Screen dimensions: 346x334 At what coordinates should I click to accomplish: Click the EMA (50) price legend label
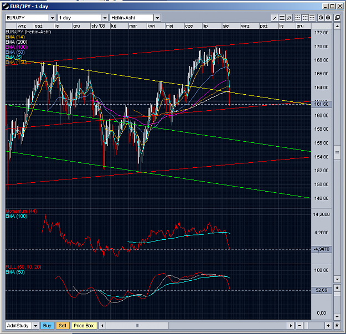pos(15,52)
